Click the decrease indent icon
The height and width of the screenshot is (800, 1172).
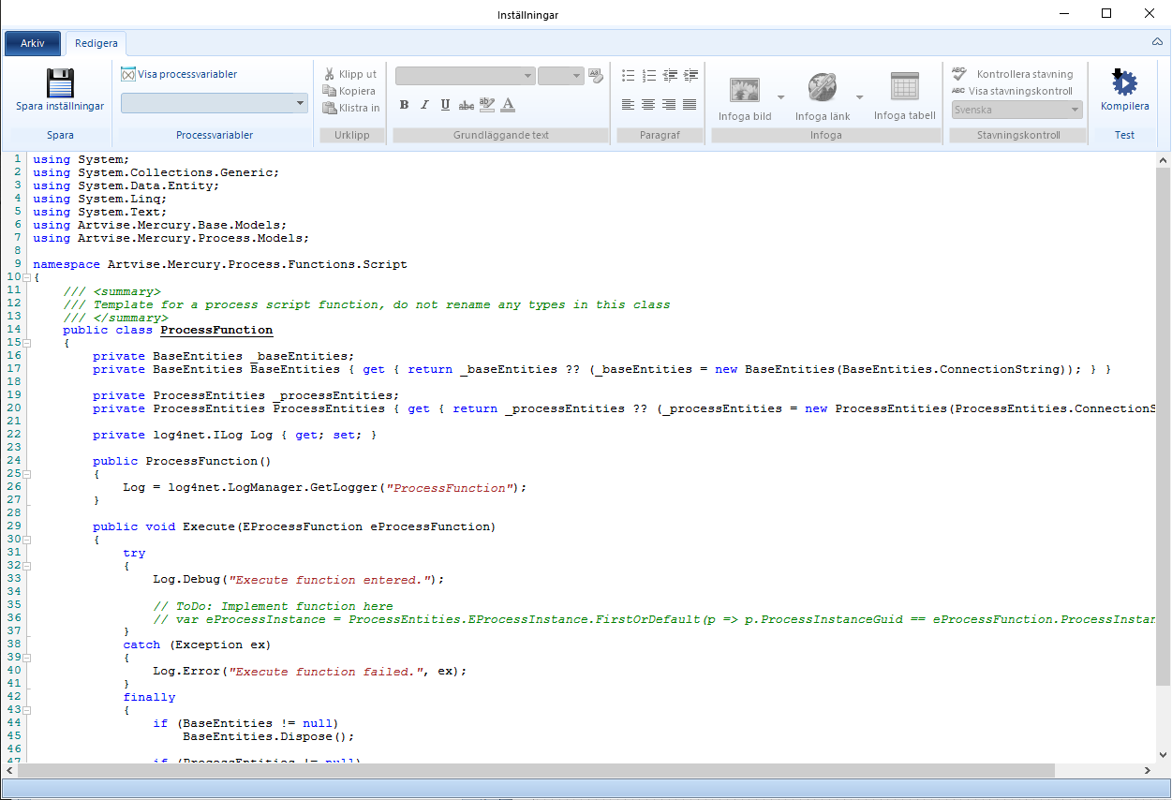670,75
